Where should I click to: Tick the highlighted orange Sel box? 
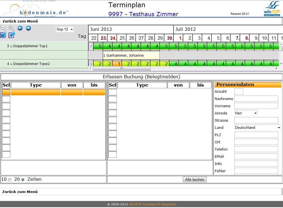point(6,92)
